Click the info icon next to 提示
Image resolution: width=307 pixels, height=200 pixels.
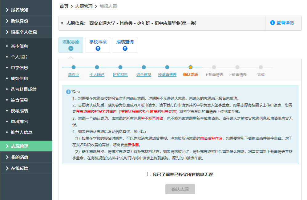(68, 92)
